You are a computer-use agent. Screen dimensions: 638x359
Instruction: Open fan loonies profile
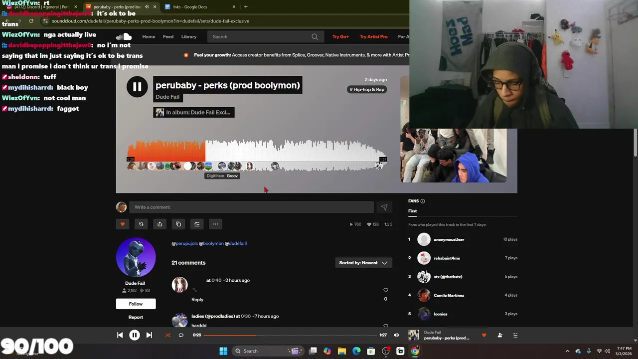coord(440,314)
